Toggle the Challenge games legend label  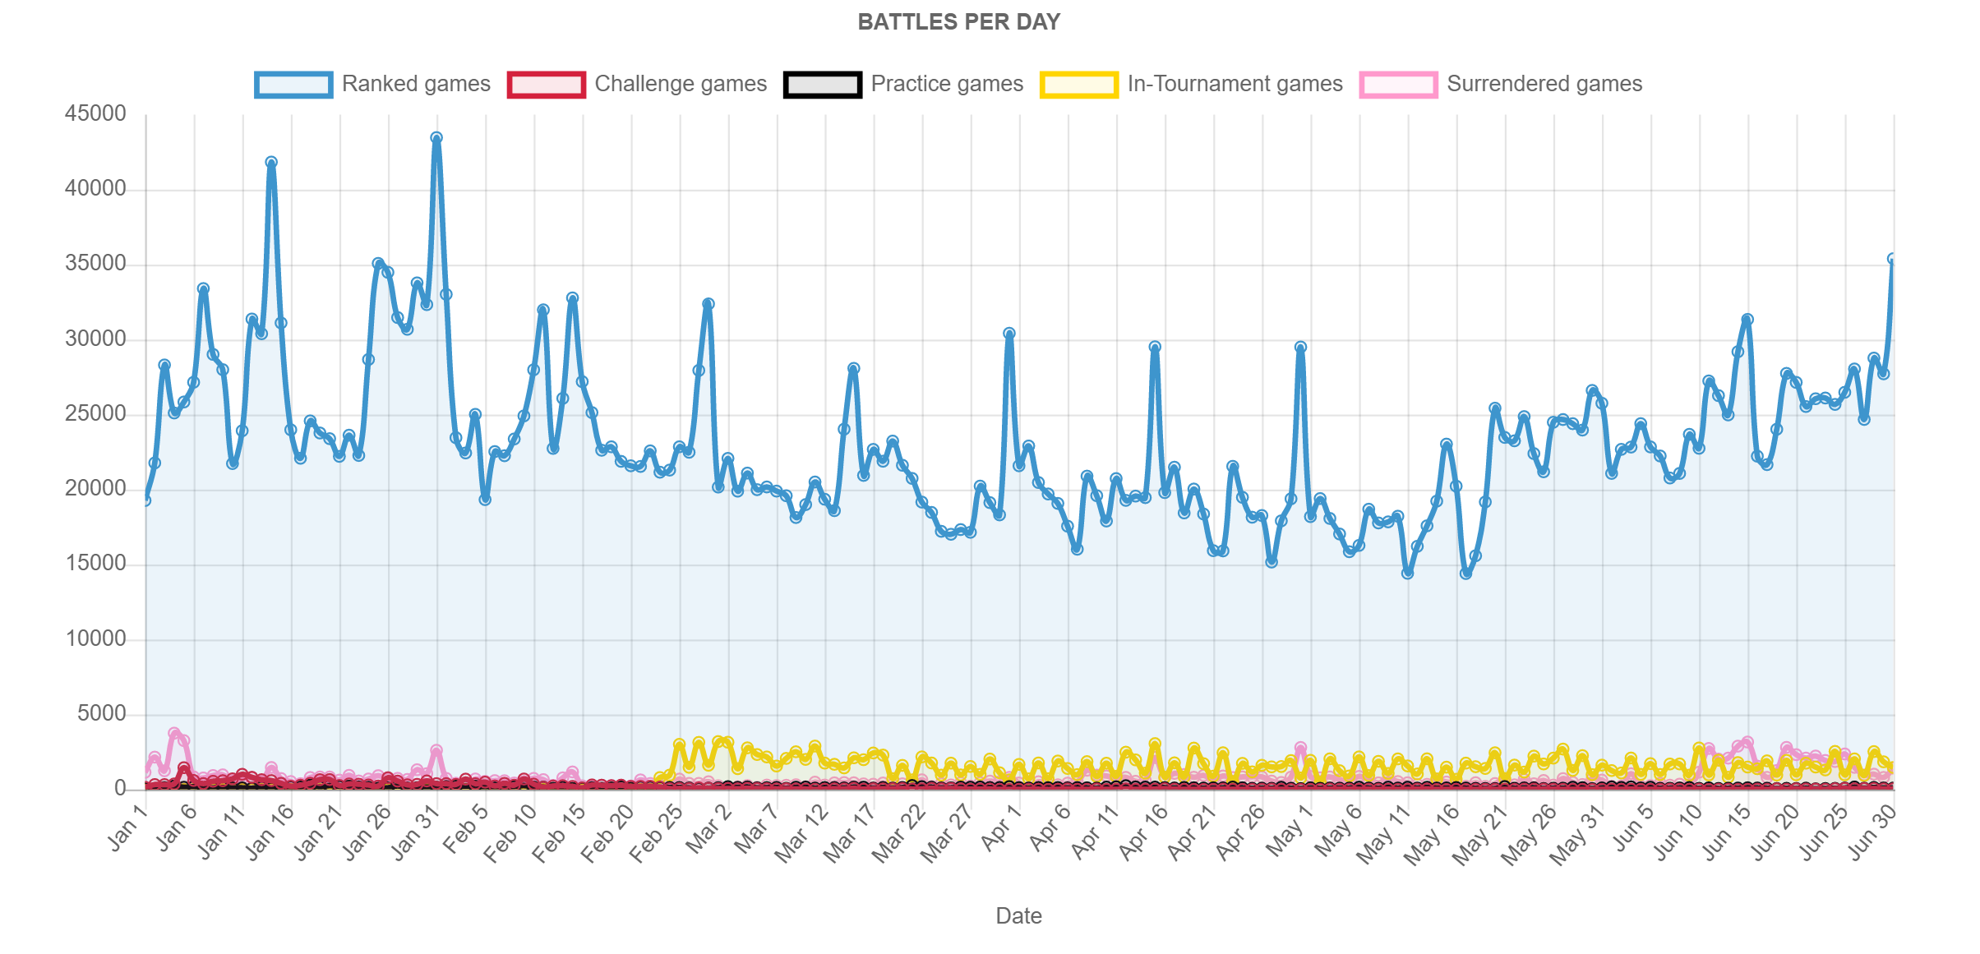(x=681, y=84)
